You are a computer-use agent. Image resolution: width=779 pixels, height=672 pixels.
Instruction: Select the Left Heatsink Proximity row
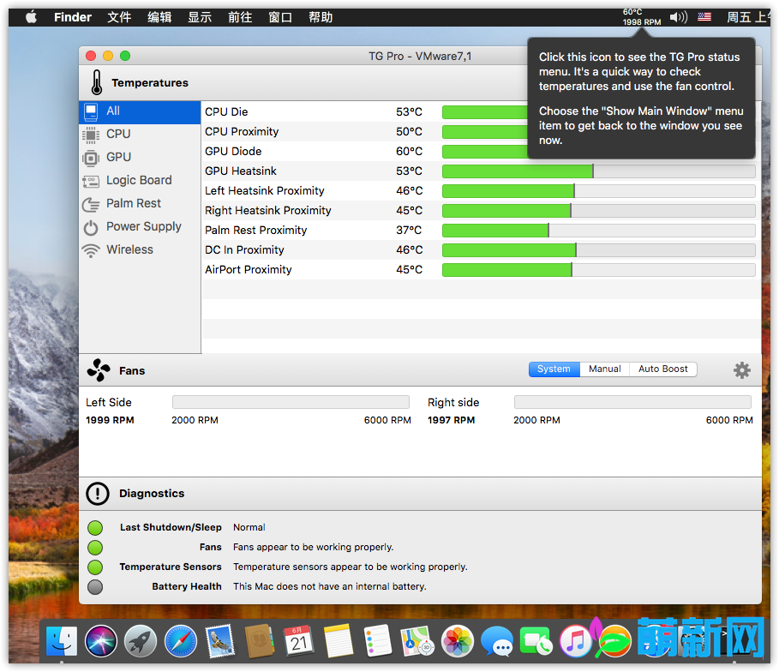tap(481, 191)
